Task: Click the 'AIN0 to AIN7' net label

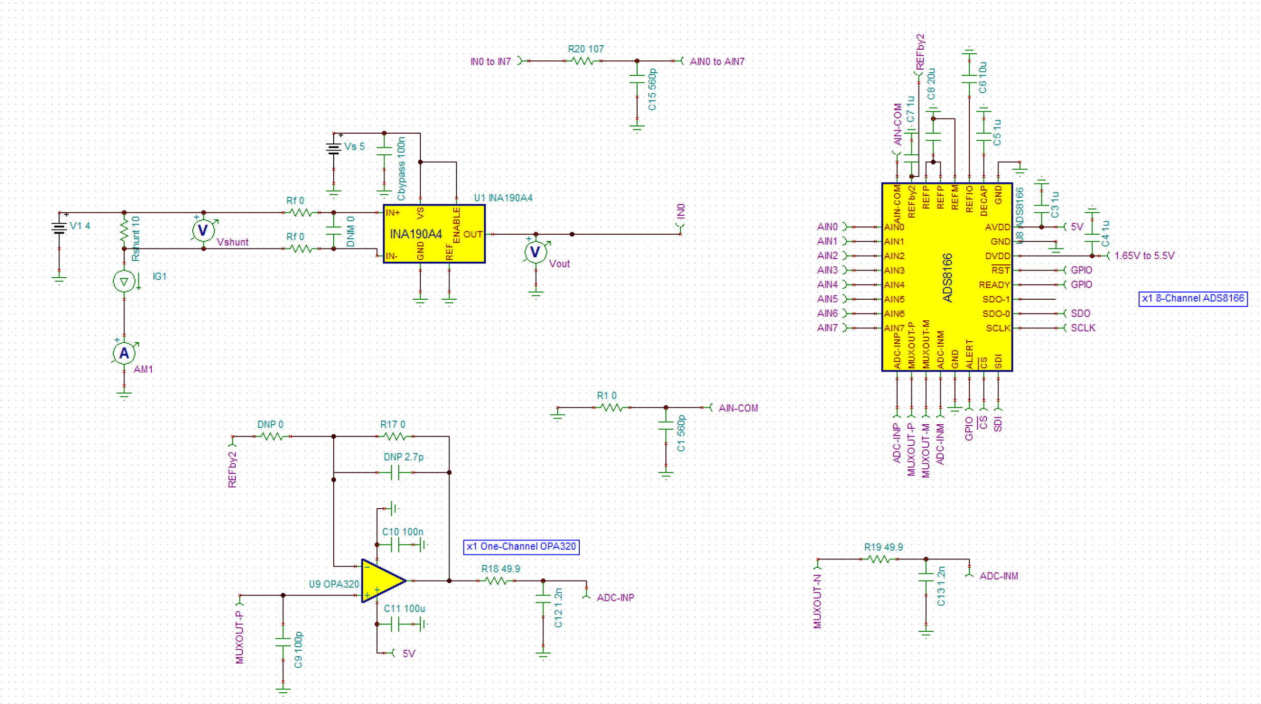Action: (x=717, y=61)
